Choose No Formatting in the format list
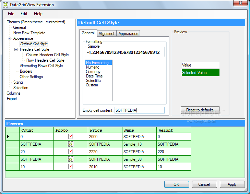The height and width of the screenshot is (194, 250). pyautogui.click(x=98, y=63)
